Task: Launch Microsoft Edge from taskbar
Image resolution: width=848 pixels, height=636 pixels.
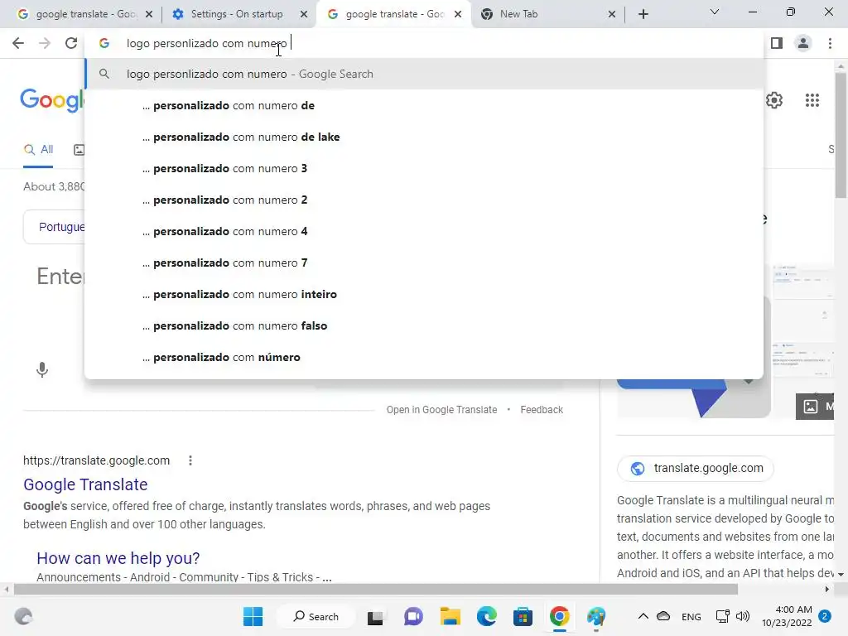Action: [x=487, y=616]
